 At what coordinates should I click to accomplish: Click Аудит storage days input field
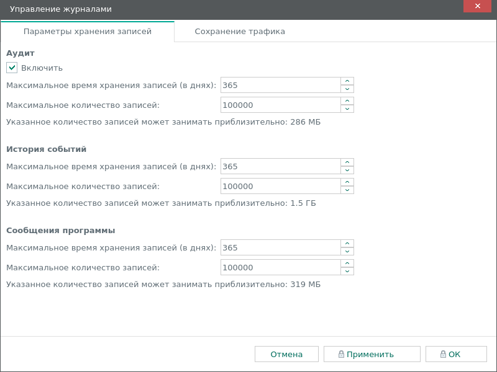coord(280,86)
